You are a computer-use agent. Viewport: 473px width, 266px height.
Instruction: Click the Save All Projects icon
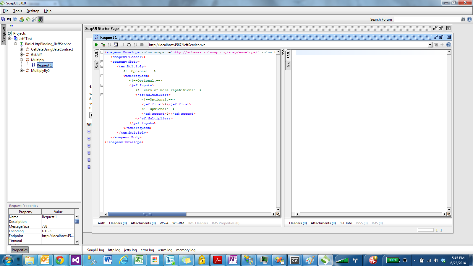(x=15, y=19)
